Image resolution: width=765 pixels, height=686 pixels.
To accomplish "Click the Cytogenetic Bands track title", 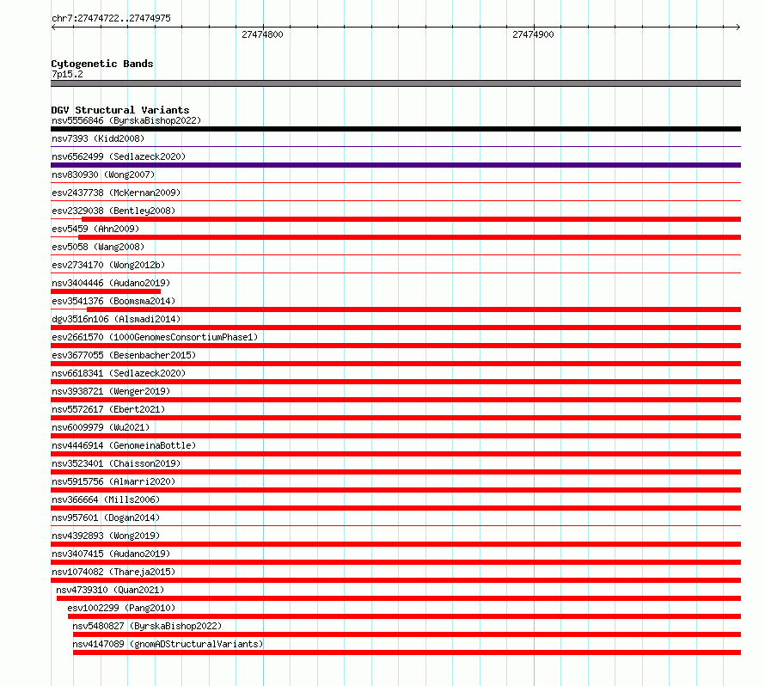I will (102, 64).
